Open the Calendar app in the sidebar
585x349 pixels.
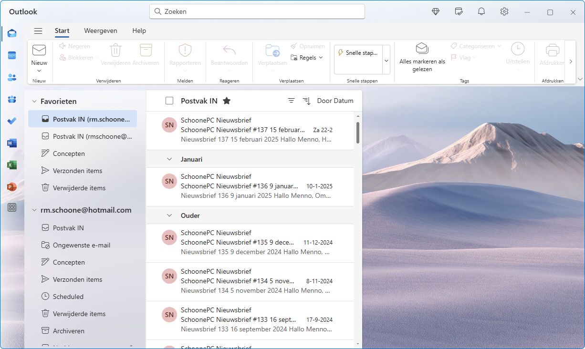point(12,55)
